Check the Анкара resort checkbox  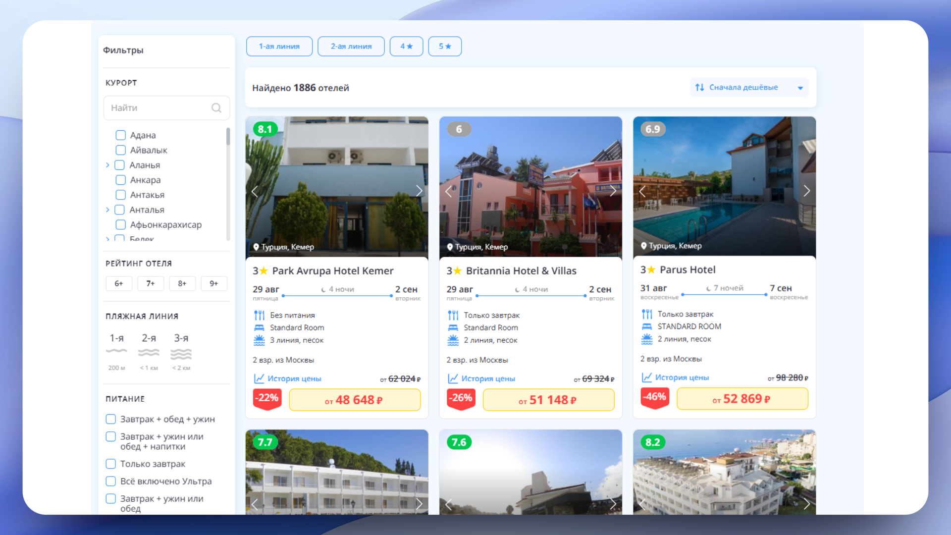point(120,180)
